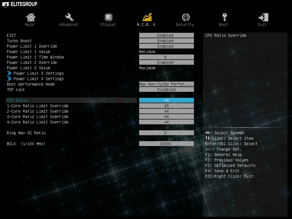Click Power Limit 1 Time Window label

(x=35, y=57)
